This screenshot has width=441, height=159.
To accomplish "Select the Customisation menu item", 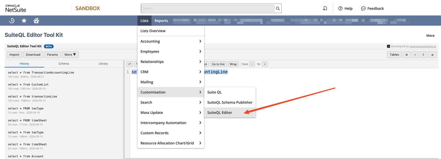I will point(171,92).
